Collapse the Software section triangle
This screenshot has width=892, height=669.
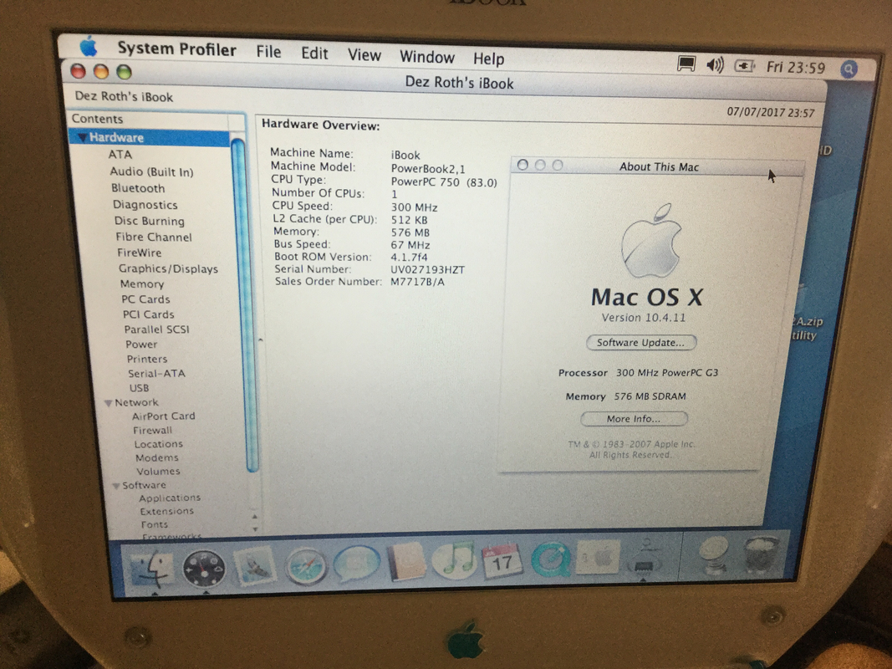[x=115, y=486]
